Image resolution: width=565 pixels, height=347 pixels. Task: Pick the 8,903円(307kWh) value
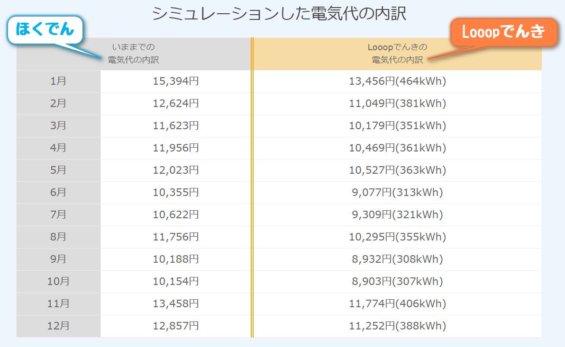(398, 282)
